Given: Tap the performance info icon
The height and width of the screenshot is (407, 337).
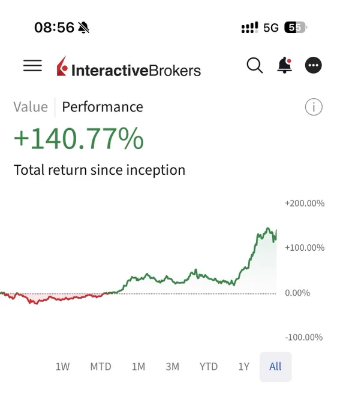Looking at the screenshot, I should [314, 107].
